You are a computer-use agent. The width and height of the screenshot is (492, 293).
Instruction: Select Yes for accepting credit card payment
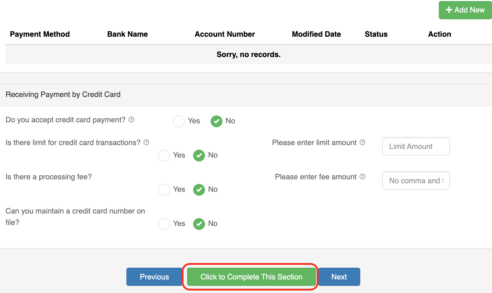[x=179, y=121]
